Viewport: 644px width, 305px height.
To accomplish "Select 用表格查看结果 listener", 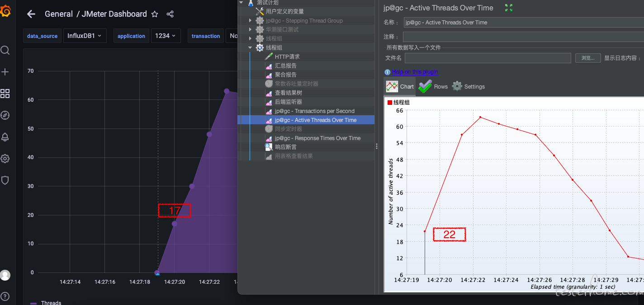I will point(294,156).
